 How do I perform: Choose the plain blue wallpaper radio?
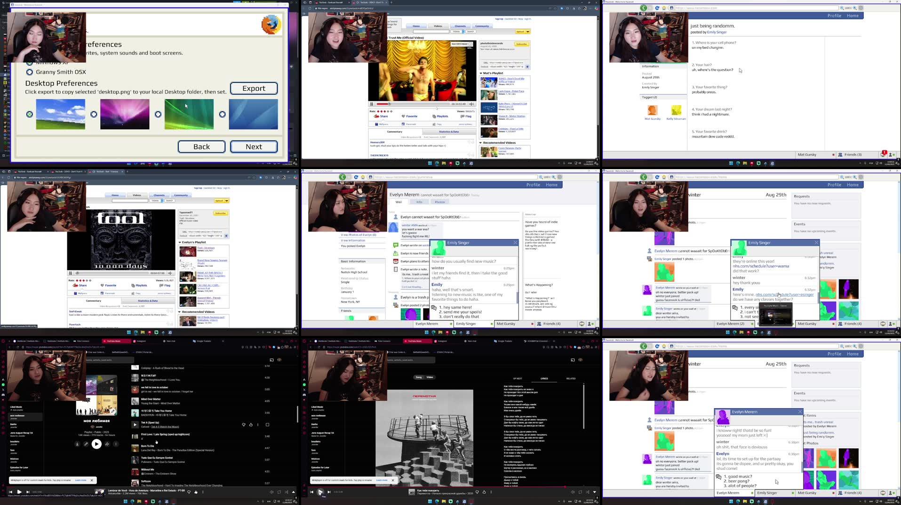(222, 114)
